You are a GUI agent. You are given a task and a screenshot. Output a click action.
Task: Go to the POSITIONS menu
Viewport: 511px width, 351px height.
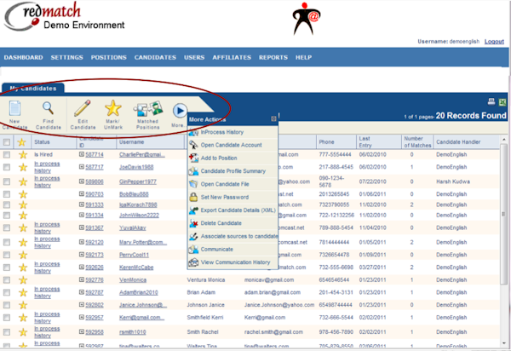pyautogui.click(x=108, y=57)
